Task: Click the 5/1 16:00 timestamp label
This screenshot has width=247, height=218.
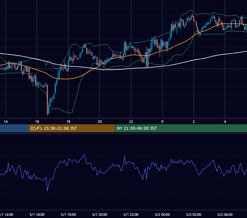Action: coord(37,214)
